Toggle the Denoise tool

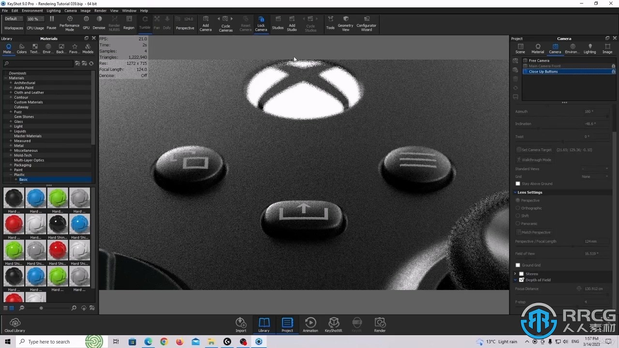99,23
